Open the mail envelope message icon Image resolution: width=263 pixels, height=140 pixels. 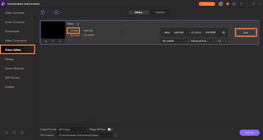[234, 4]
